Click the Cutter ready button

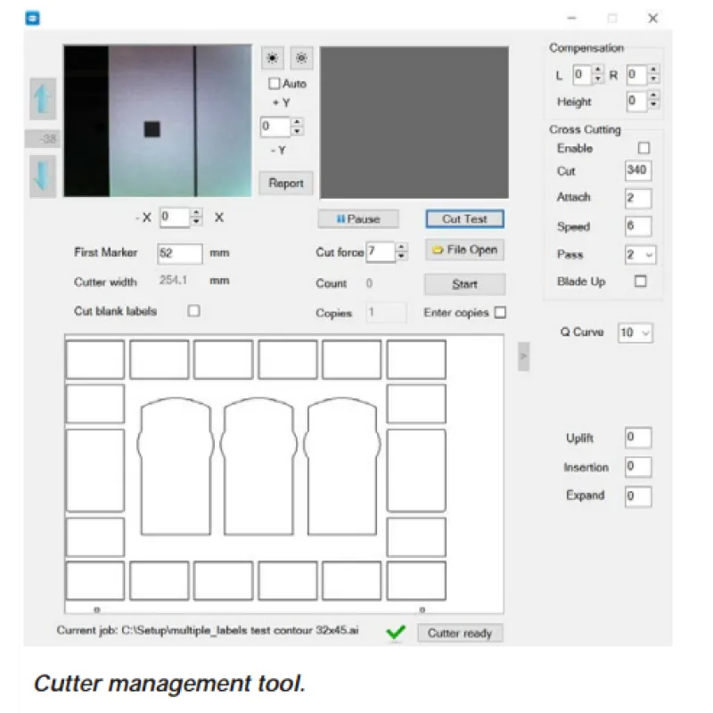[x=460, y=633]
